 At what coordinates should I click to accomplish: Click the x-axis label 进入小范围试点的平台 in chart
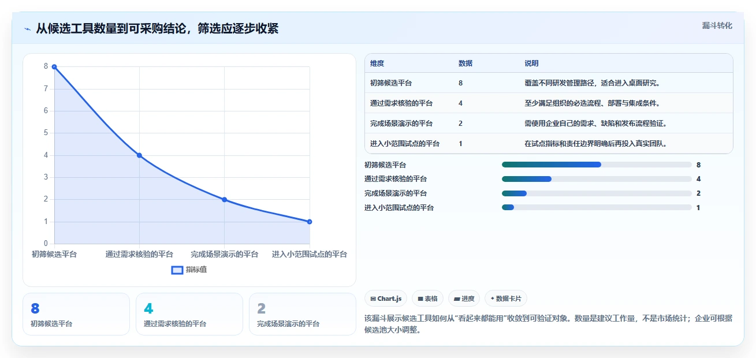pos(310,254)
